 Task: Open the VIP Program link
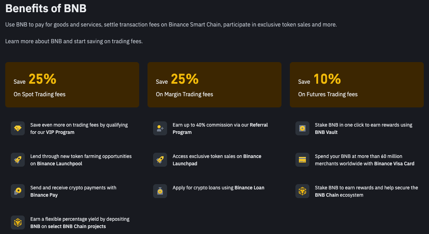tap(60, 132)
